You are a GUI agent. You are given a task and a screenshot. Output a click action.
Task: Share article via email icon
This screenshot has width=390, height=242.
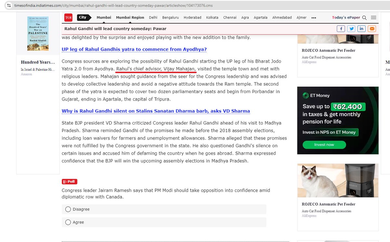pyautogui.click(x=372, y=29)
